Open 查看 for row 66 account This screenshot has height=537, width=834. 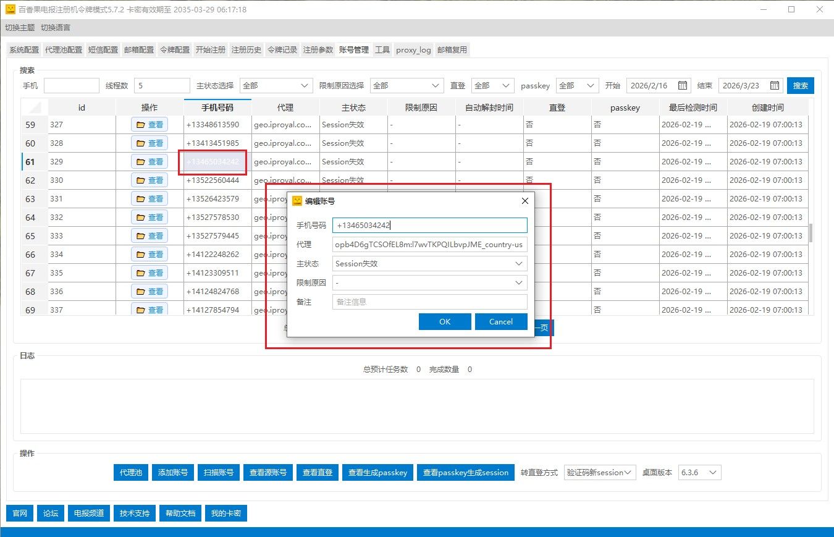150,255
